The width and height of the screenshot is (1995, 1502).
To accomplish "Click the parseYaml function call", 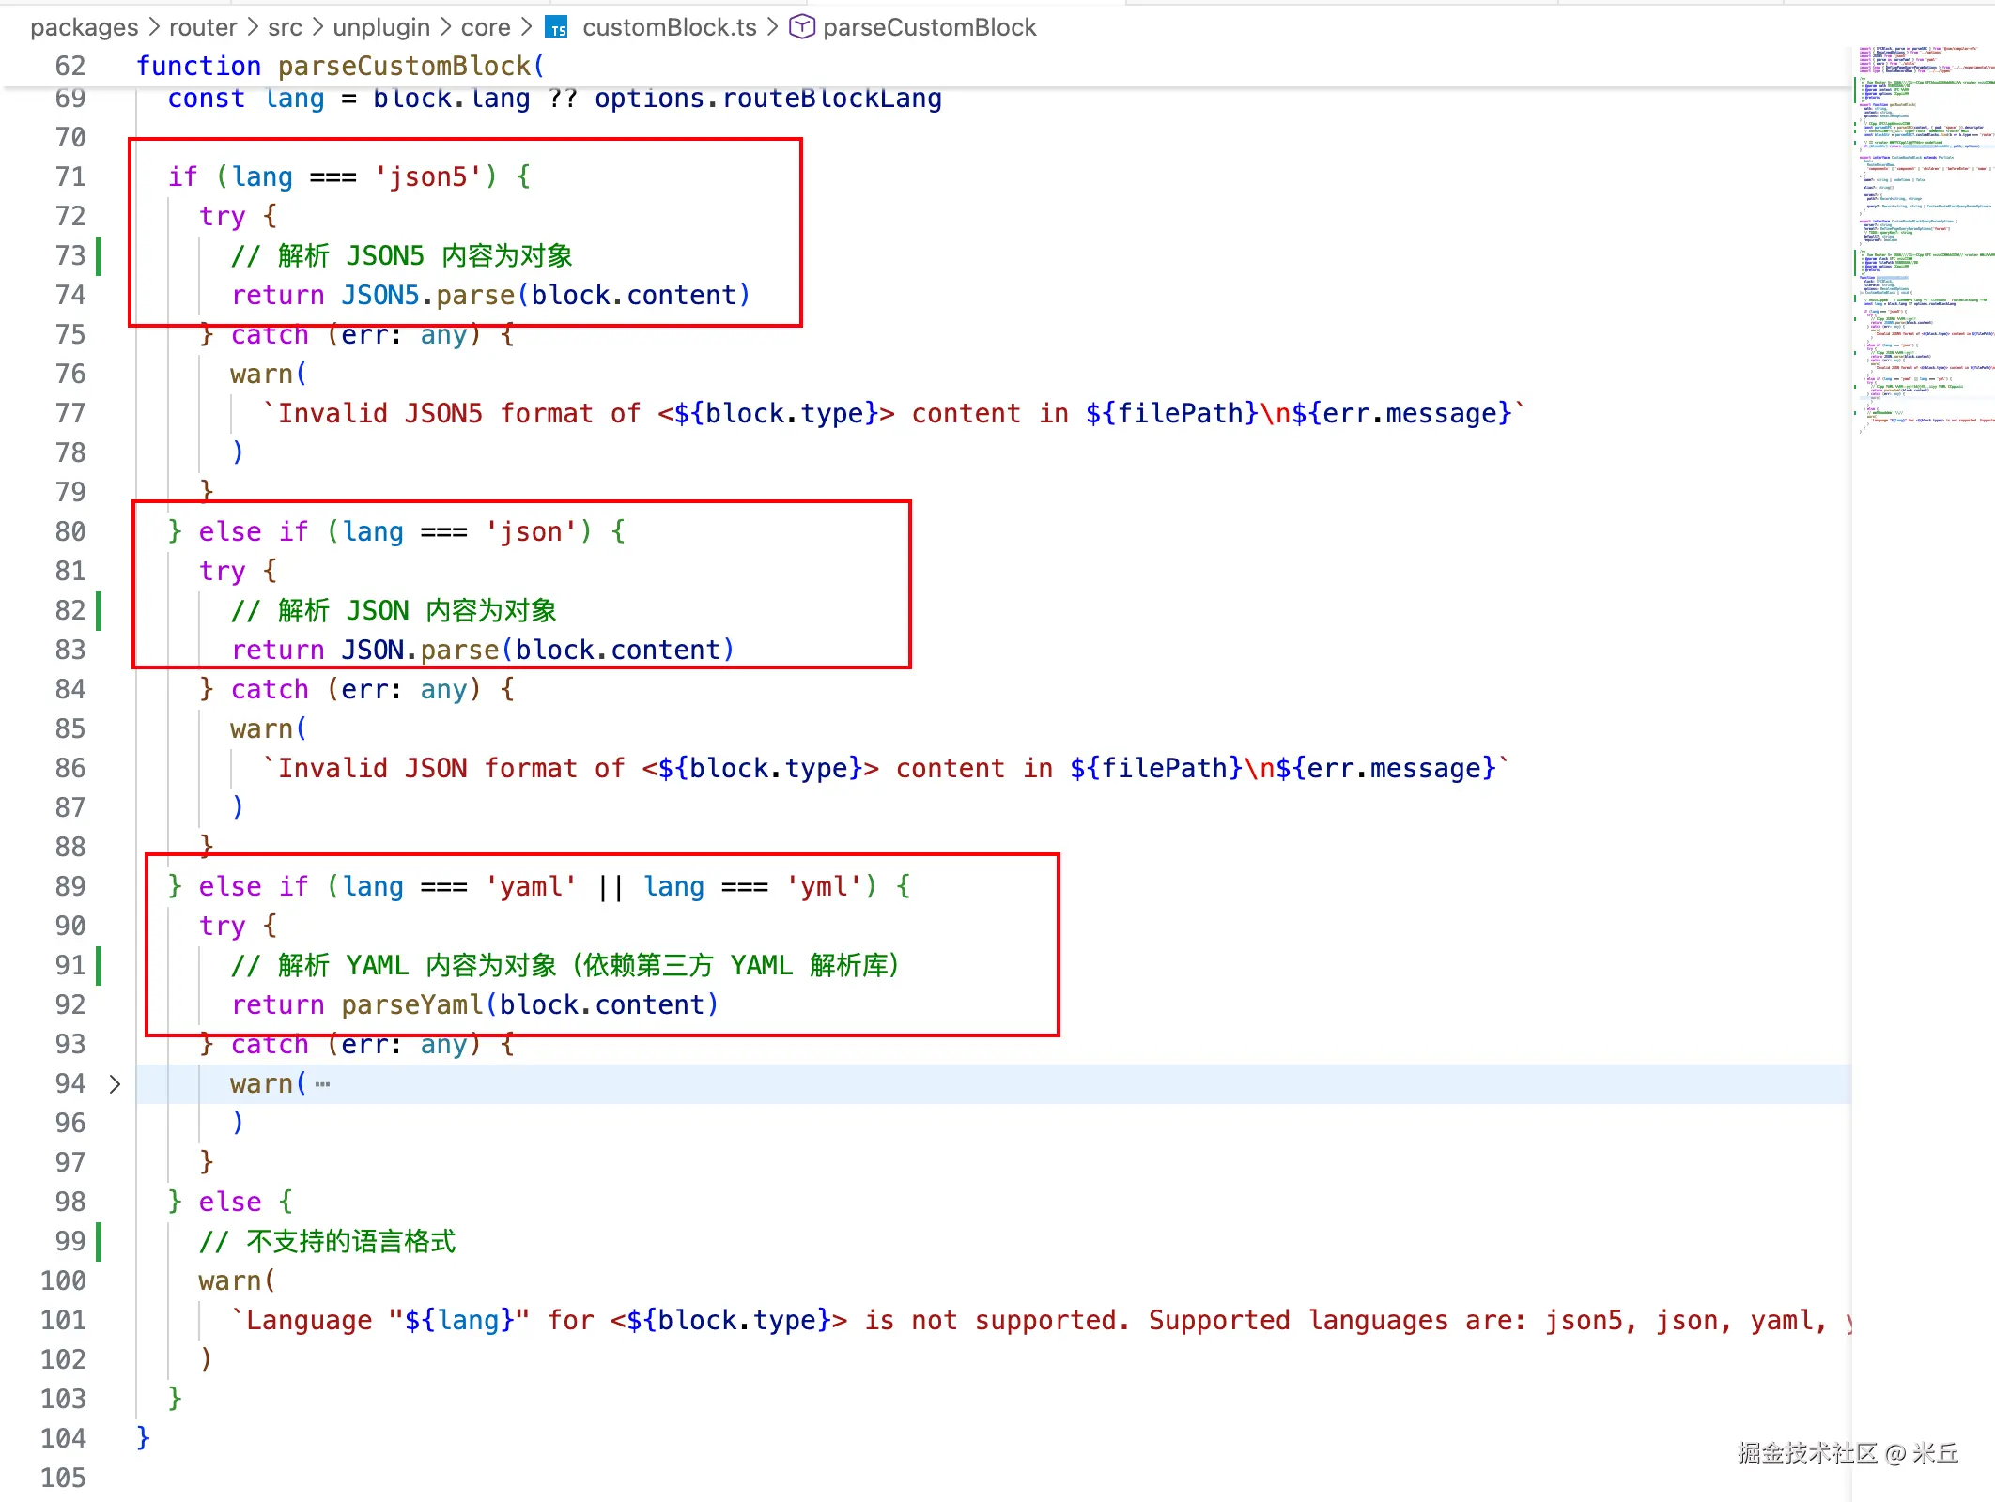I will click(x=411, y=1004).
